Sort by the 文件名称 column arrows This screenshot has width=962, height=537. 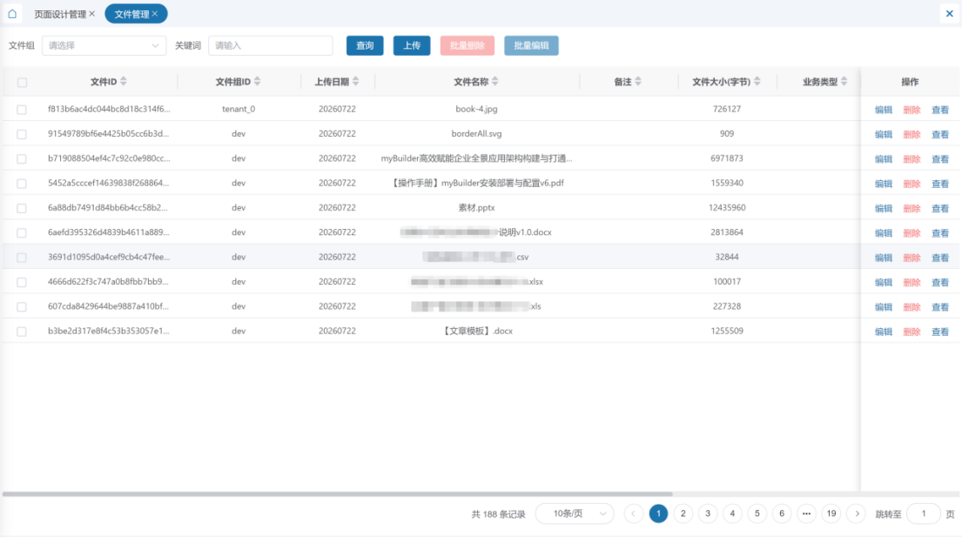pyautogui.click(x=495, y=82)
